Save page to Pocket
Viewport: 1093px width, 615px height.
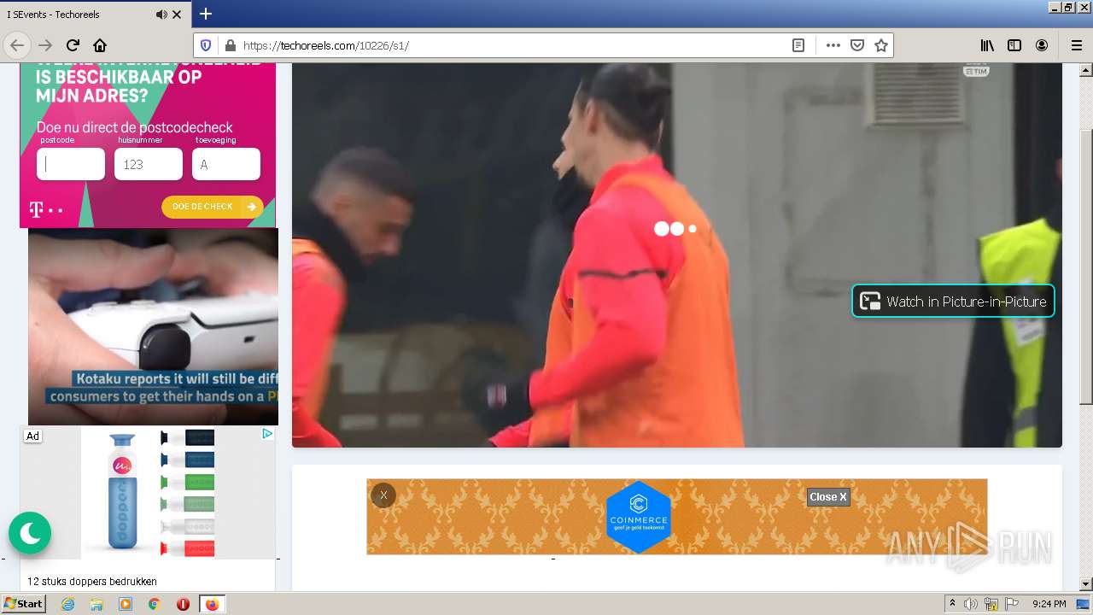(857, 45)
